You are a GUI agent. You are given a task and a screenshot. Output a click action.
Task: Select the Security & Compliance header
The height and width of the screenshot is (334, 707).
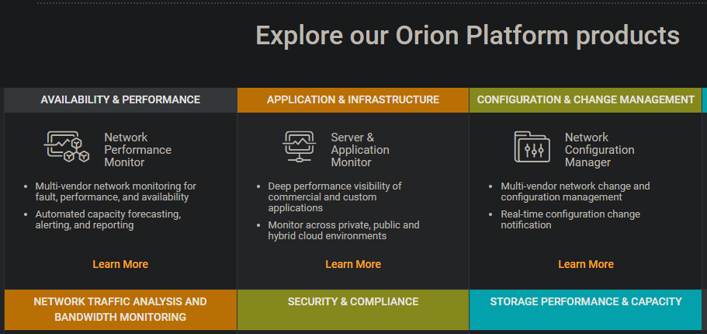tap(353, 310)
